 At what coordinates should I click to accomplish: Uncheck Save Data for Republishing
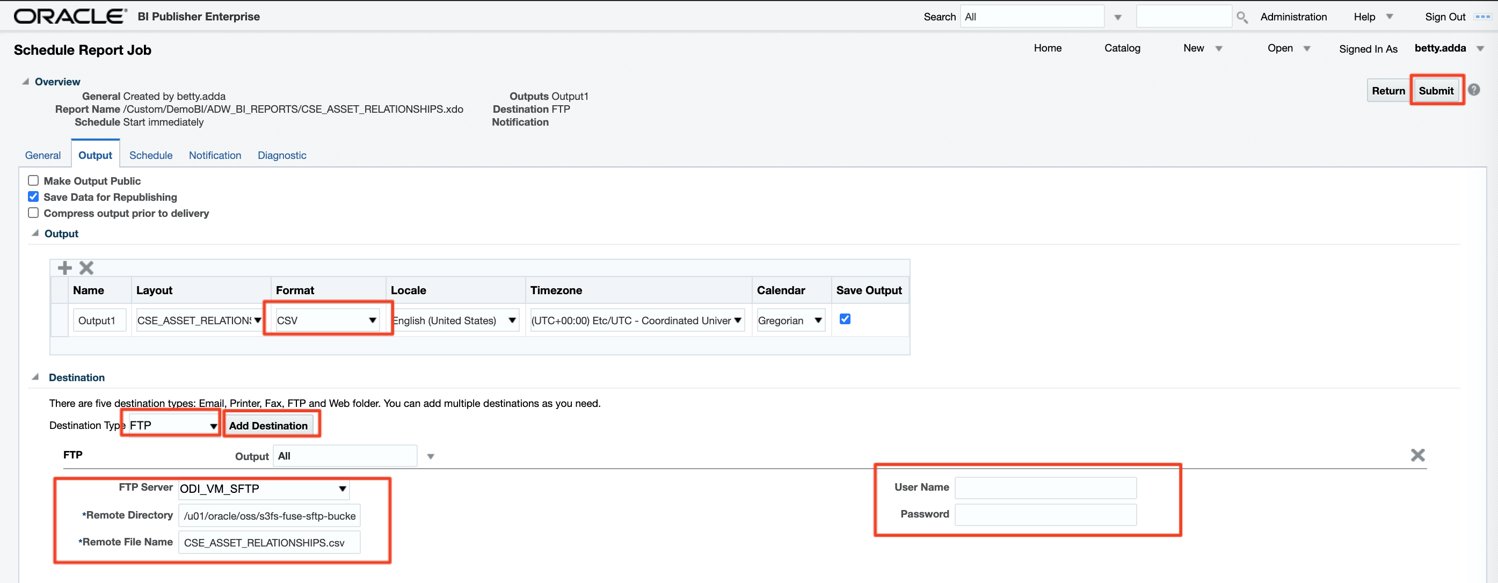pos(34,197)
